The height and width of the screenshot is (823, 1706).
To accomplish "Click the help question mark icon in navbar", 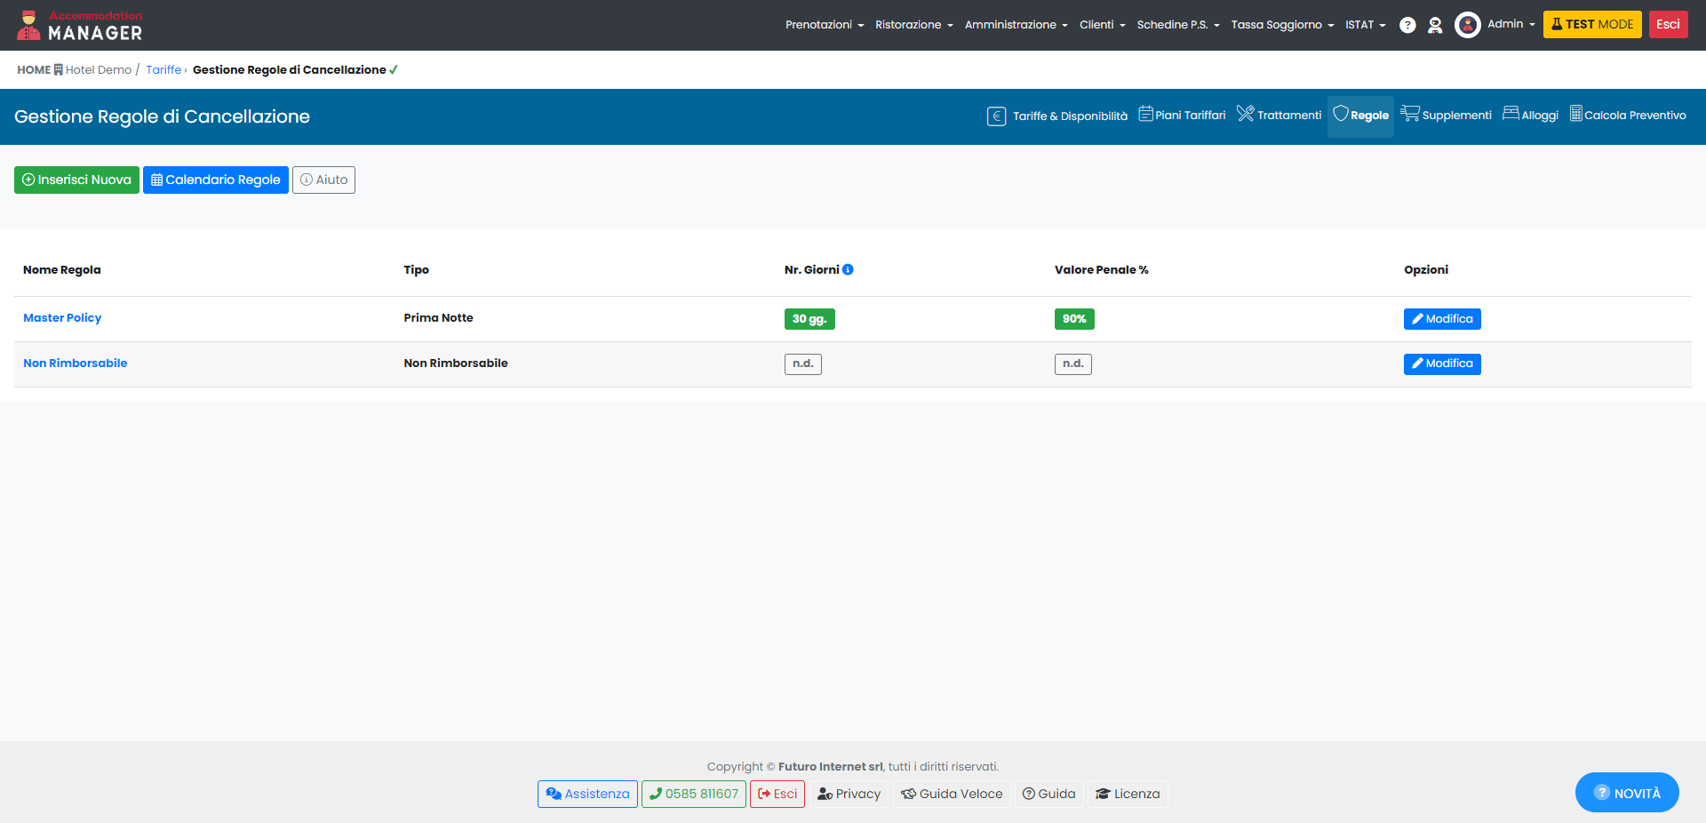I will 1407,25.
